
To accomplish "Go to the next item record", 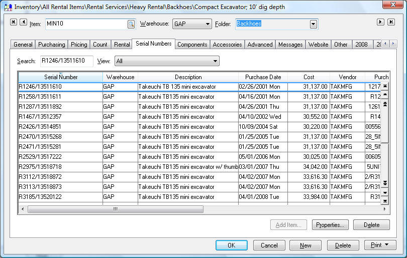I will [381, 22].
